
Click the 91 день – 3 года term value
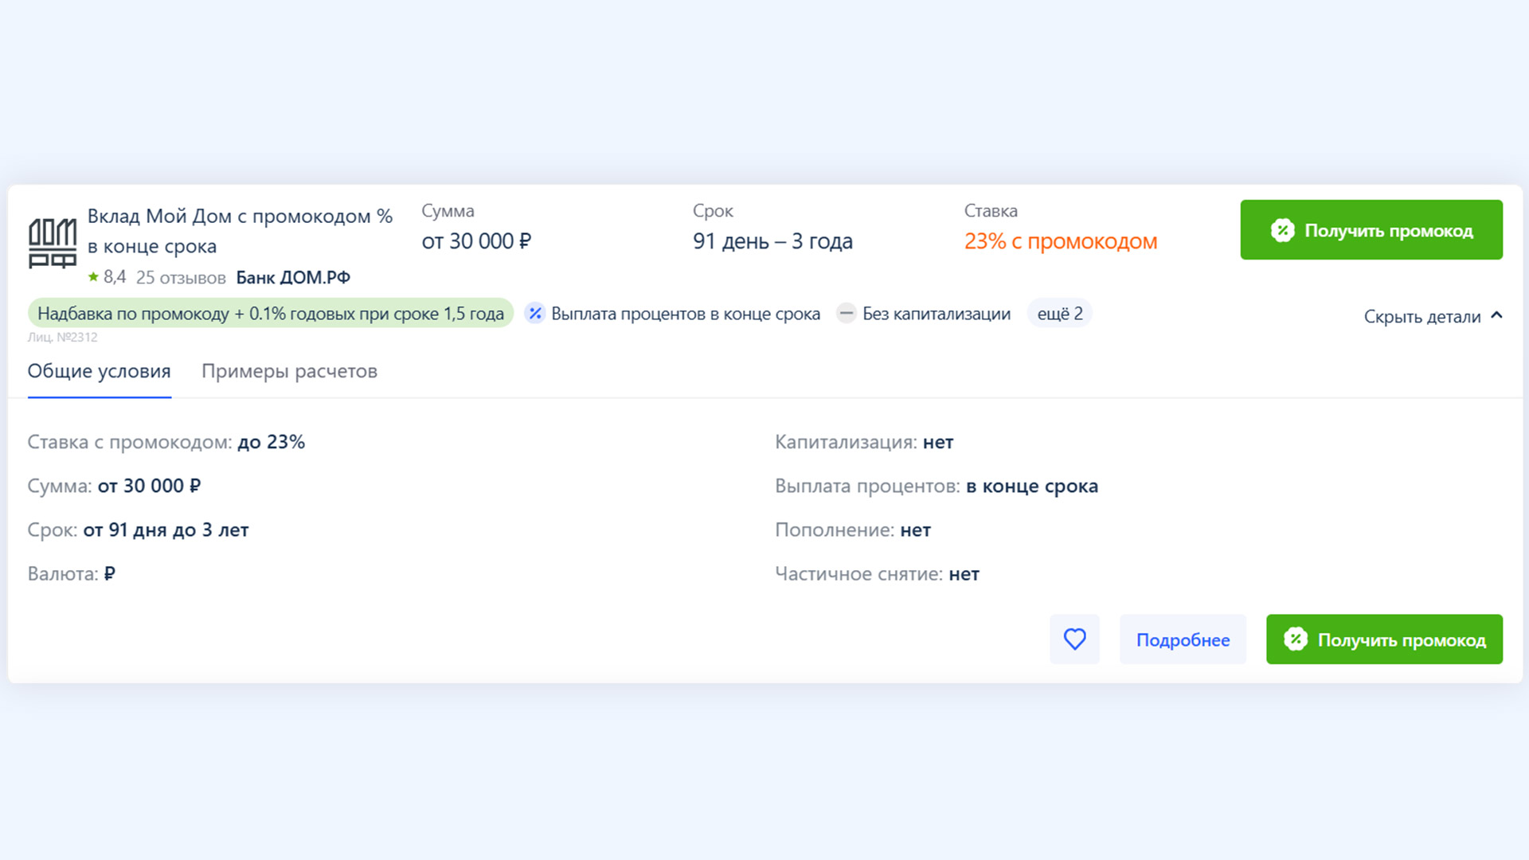coord(772,241)
